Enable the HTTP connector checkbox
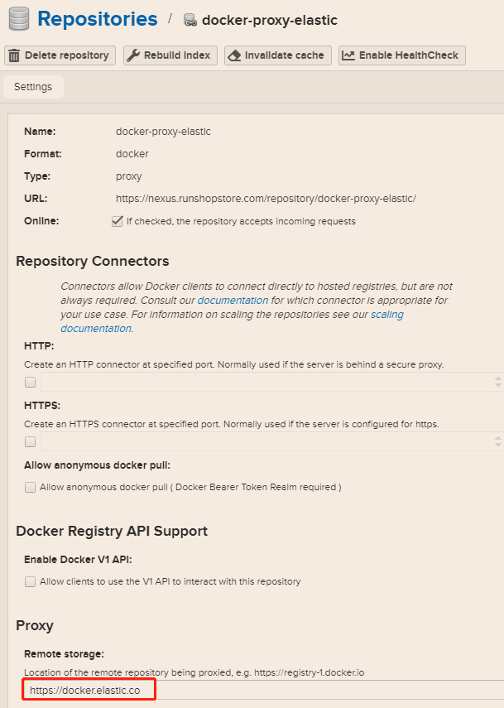The height and width of the screenshot is (708, 504). [x=31, y=382]
